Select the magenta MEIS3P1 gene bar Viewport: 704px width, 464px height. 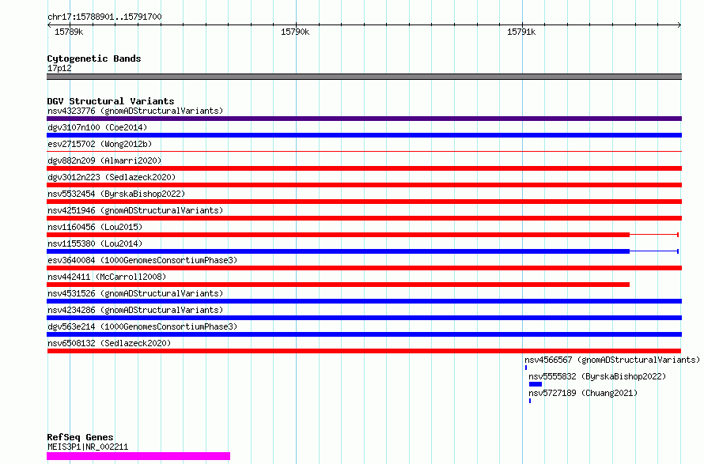tap(138, 456)
